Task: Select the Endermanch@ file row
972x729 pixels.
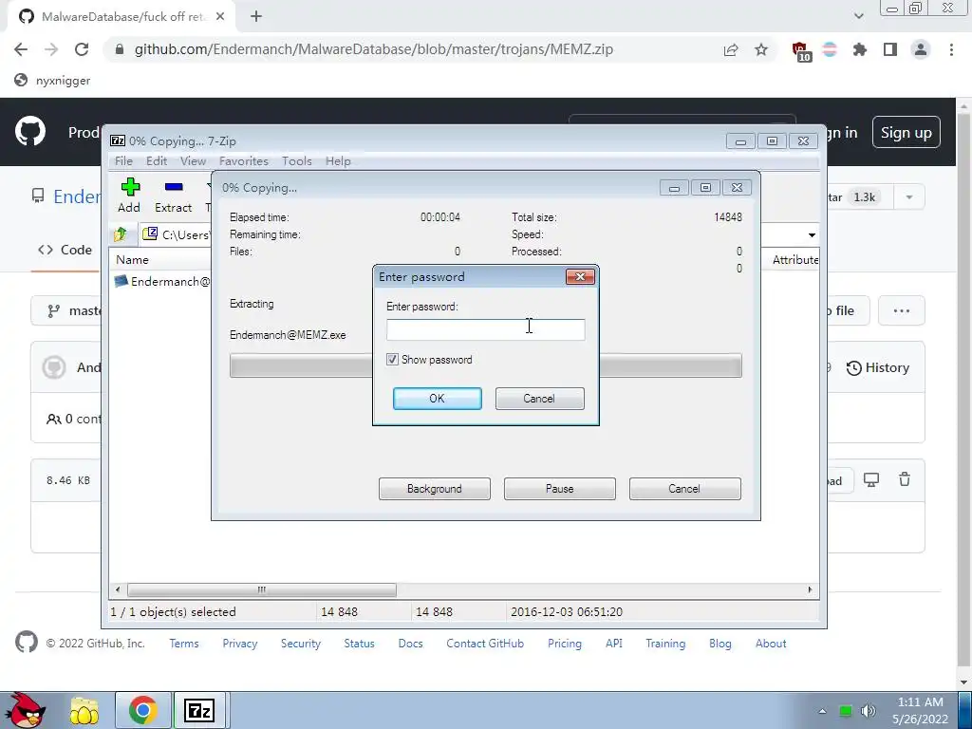Action: [x=162, y=281]
